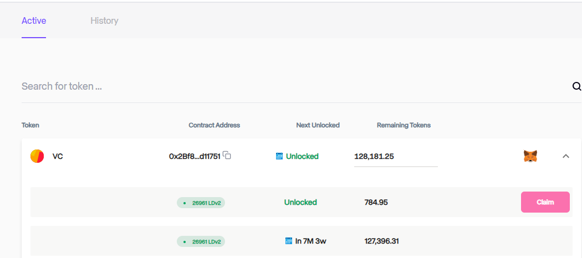Click the Next Unlocked column header

tap(318, 125)
